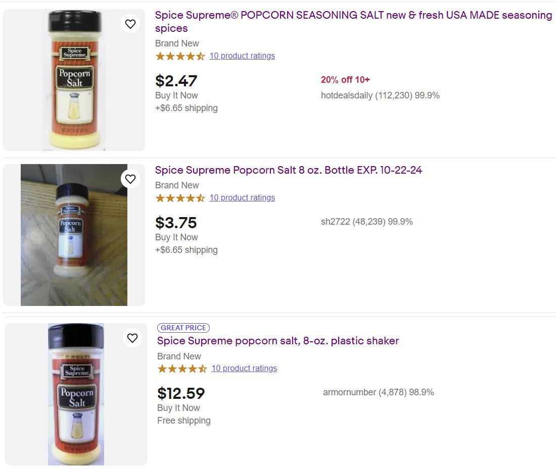The height and width of the screenshot is (469, 556).
Task: Click the second product photo on wood table
Action: pyautogui.click(x=74, y=235)
